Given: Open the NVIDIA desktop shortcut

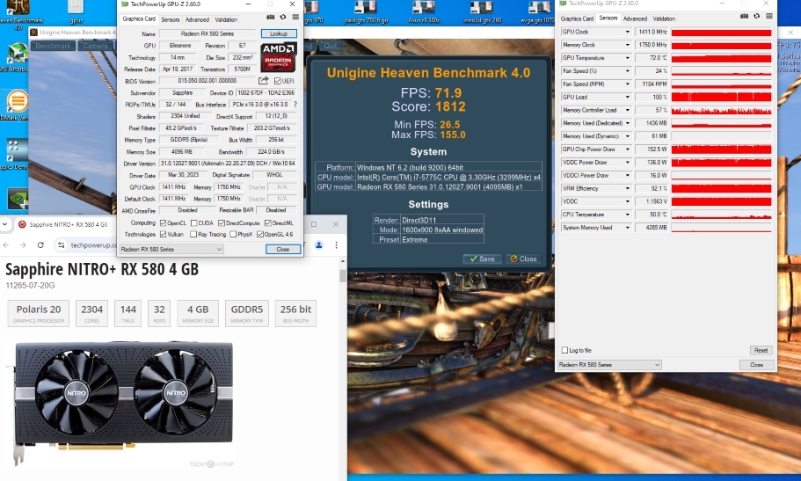Looking at the screenshot, I should click(17, 200).
